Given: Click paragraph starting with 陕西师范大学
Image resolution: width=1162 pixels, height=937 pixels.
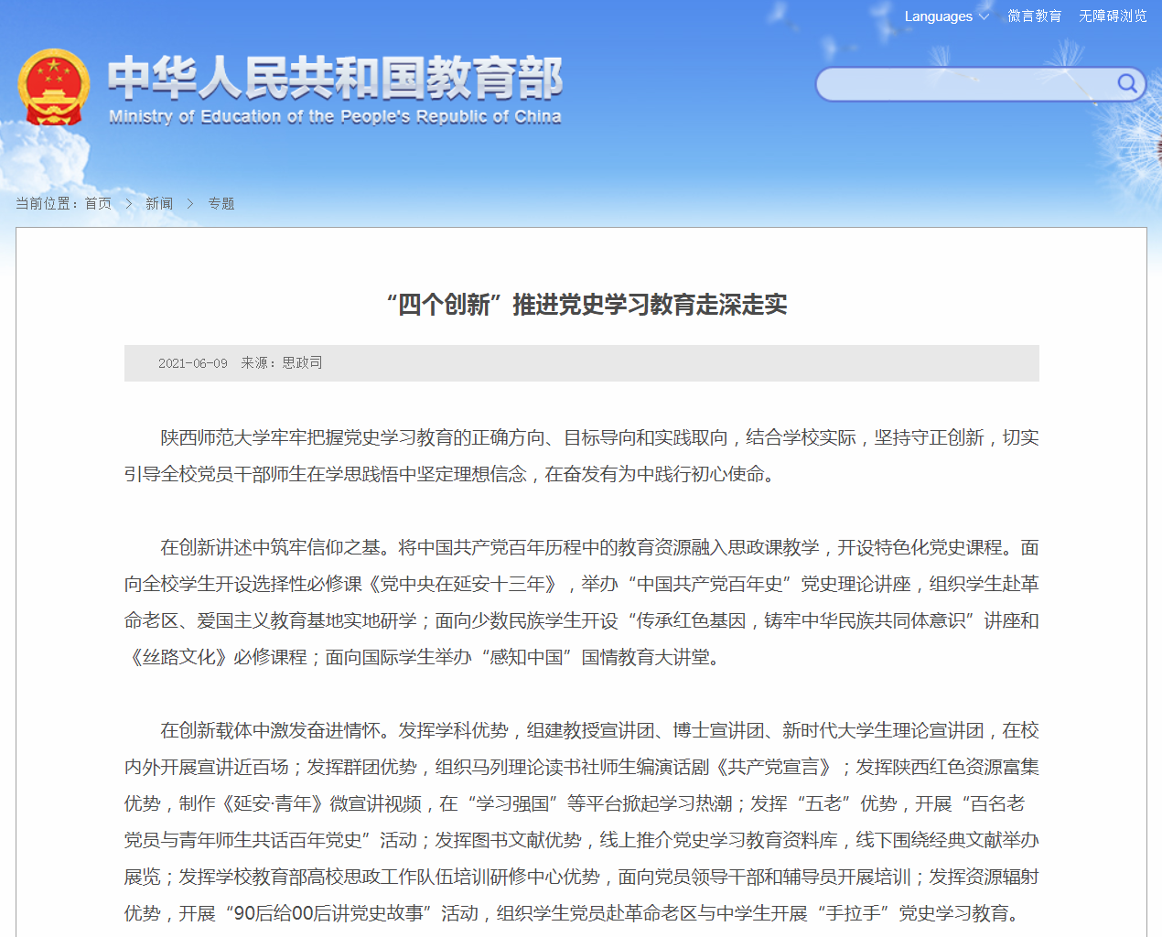Looking at the screenshot, I should pos(581,456).
